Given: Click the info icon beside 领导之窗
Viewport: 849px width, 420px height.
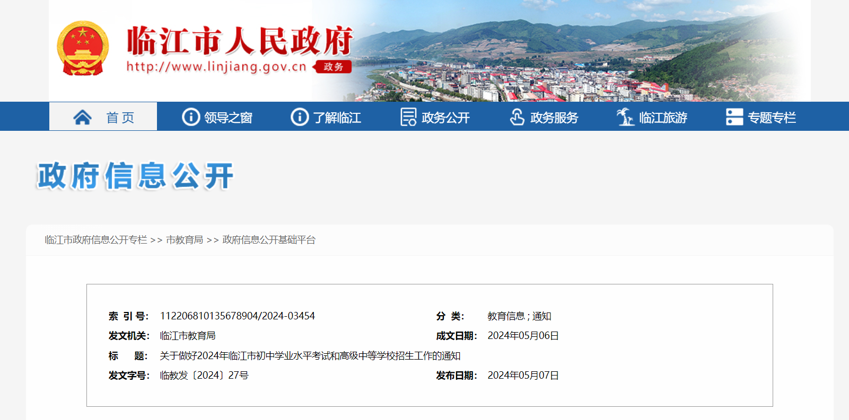Looking at the screenshot, I should click(x=190, y=117).
